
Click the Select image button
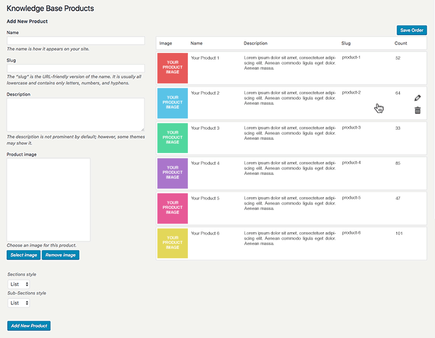click(x=23, y=255)
